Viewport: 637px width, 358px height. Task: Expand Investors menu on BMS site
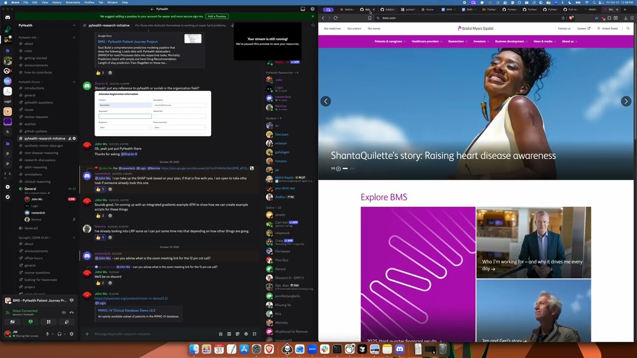tap(481, 41)
